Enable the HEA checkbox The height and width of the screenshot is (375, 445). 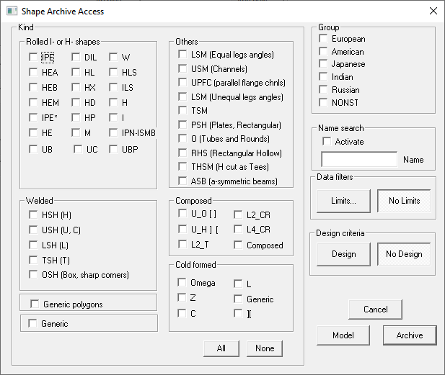point(33,72)
